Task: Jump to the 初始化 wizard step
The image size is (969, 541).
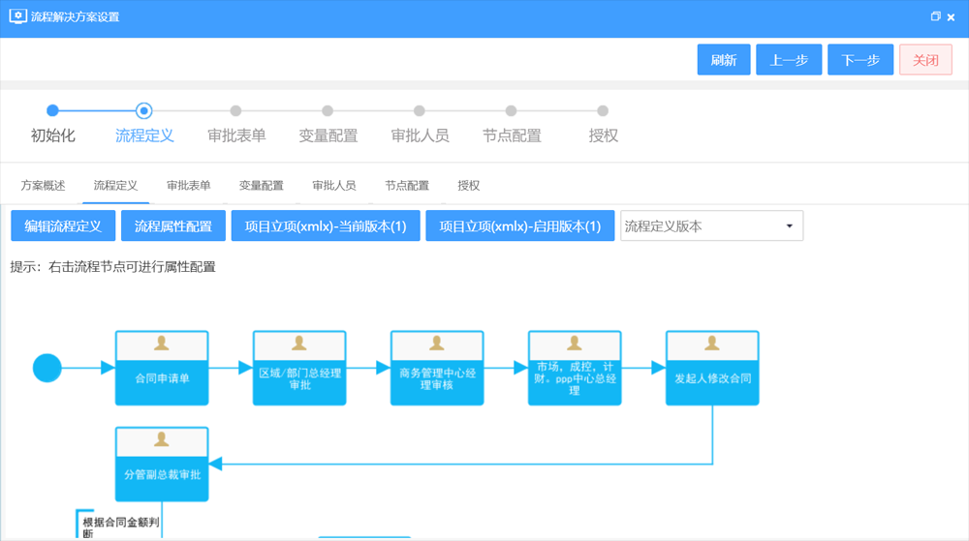Action: (x=52, y=135)
